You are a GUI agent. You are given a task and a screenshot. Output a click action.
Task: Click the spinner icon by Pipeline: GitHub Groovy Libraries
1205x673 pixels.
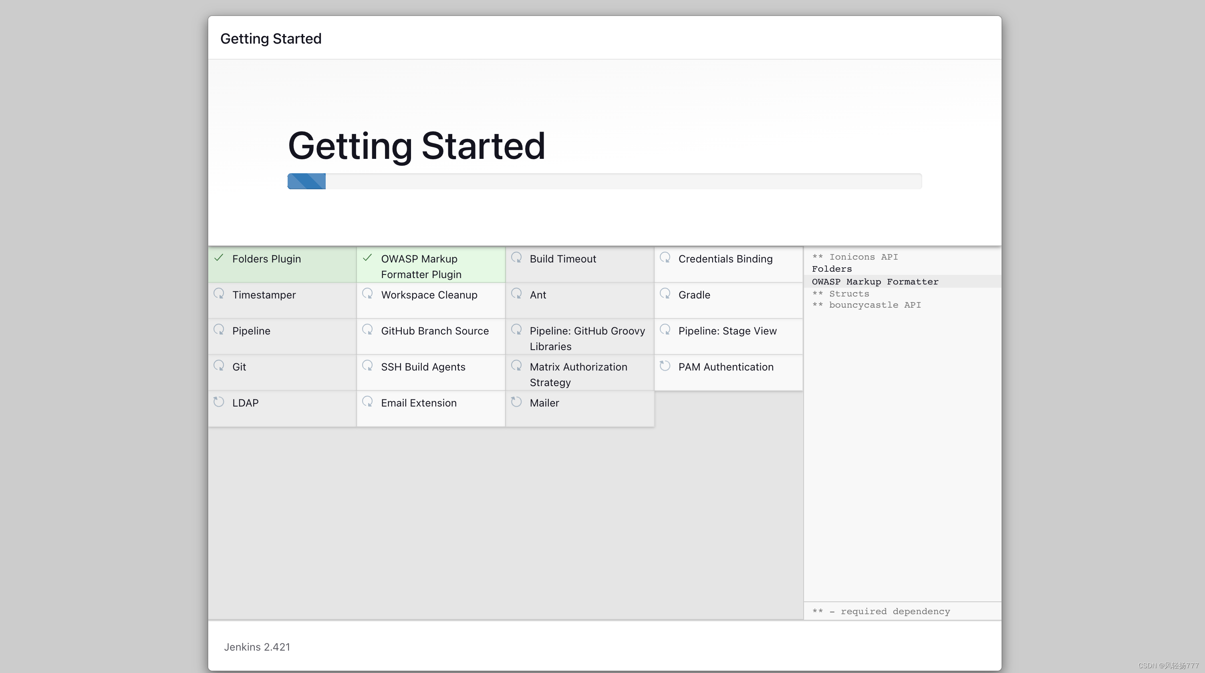tap(516, 329)
